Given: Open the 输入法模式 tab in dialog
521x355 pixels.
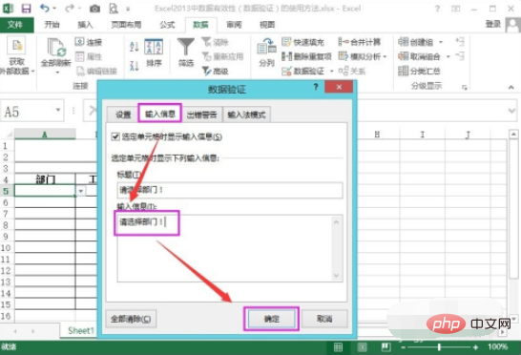Looking at the screenshot, I should click(246, 115).
